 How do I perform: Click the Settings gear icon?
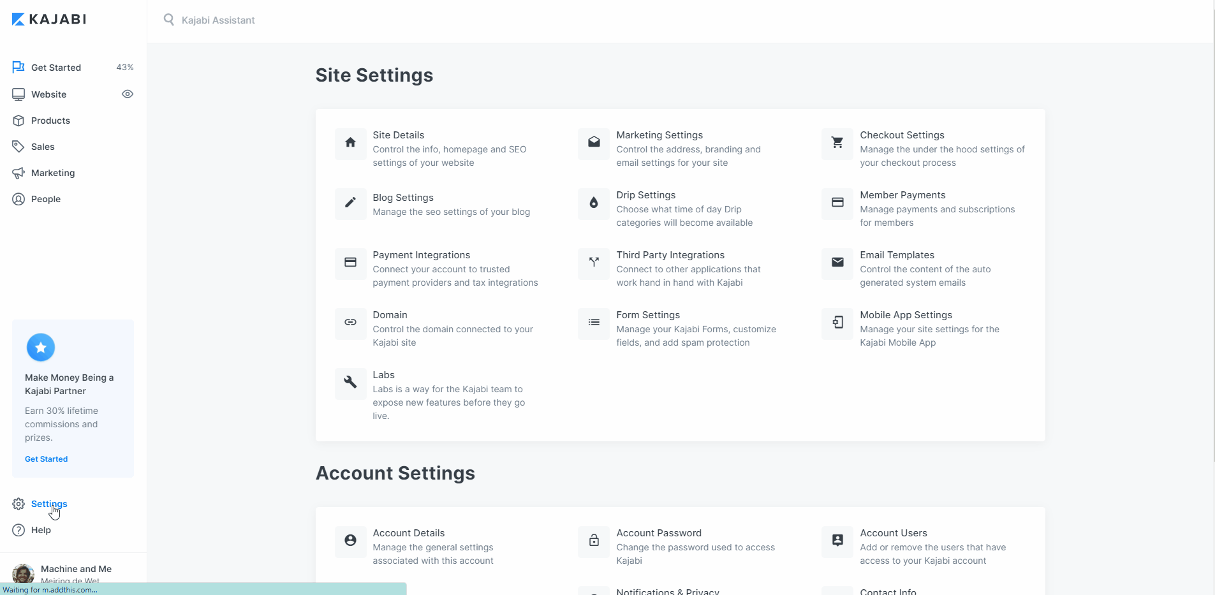point(18,504)
